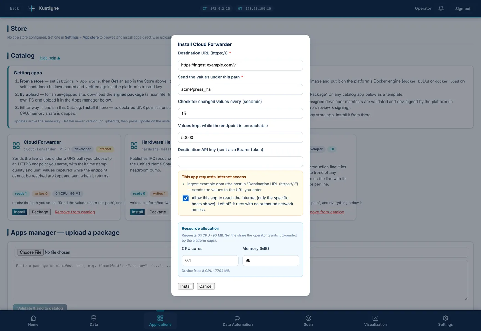
Task: Open Applications in the bottom navigation
Action: click(160, 321)
